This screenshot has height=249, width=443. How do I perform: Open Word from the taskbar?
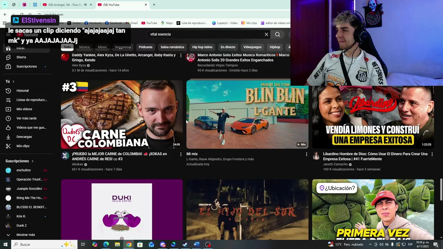[x=196, y=245]
